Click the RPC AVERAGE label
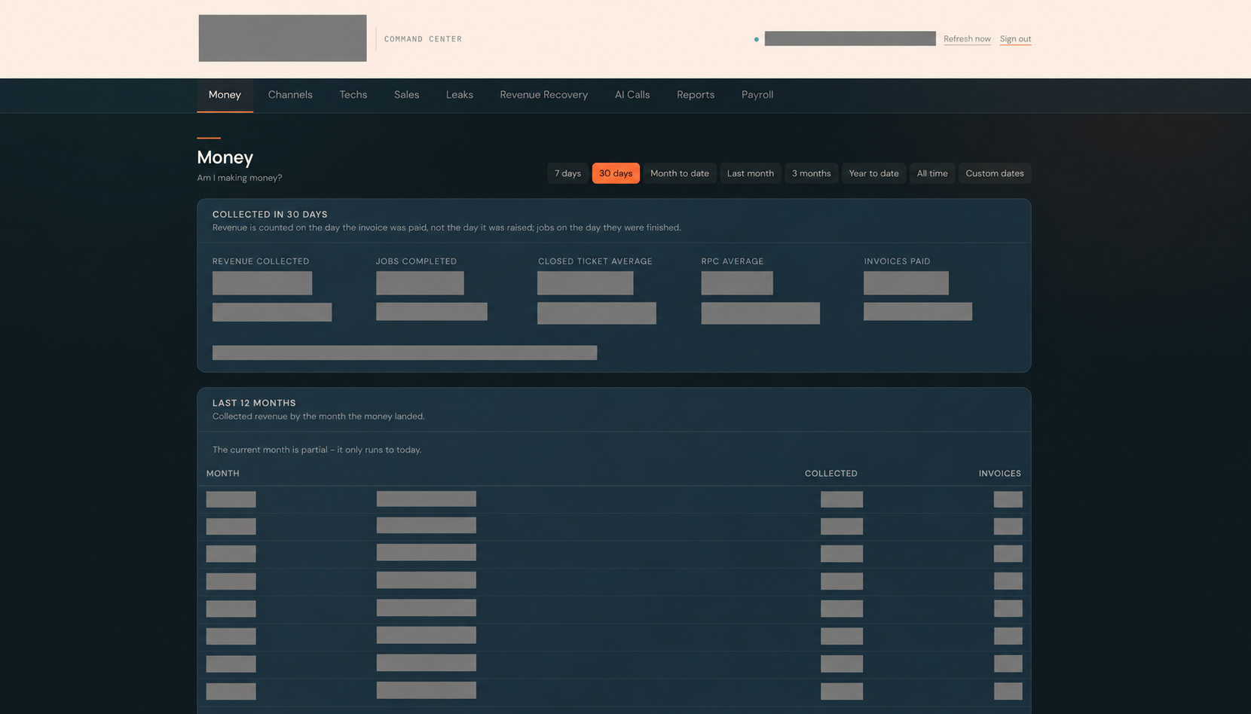 733,261
